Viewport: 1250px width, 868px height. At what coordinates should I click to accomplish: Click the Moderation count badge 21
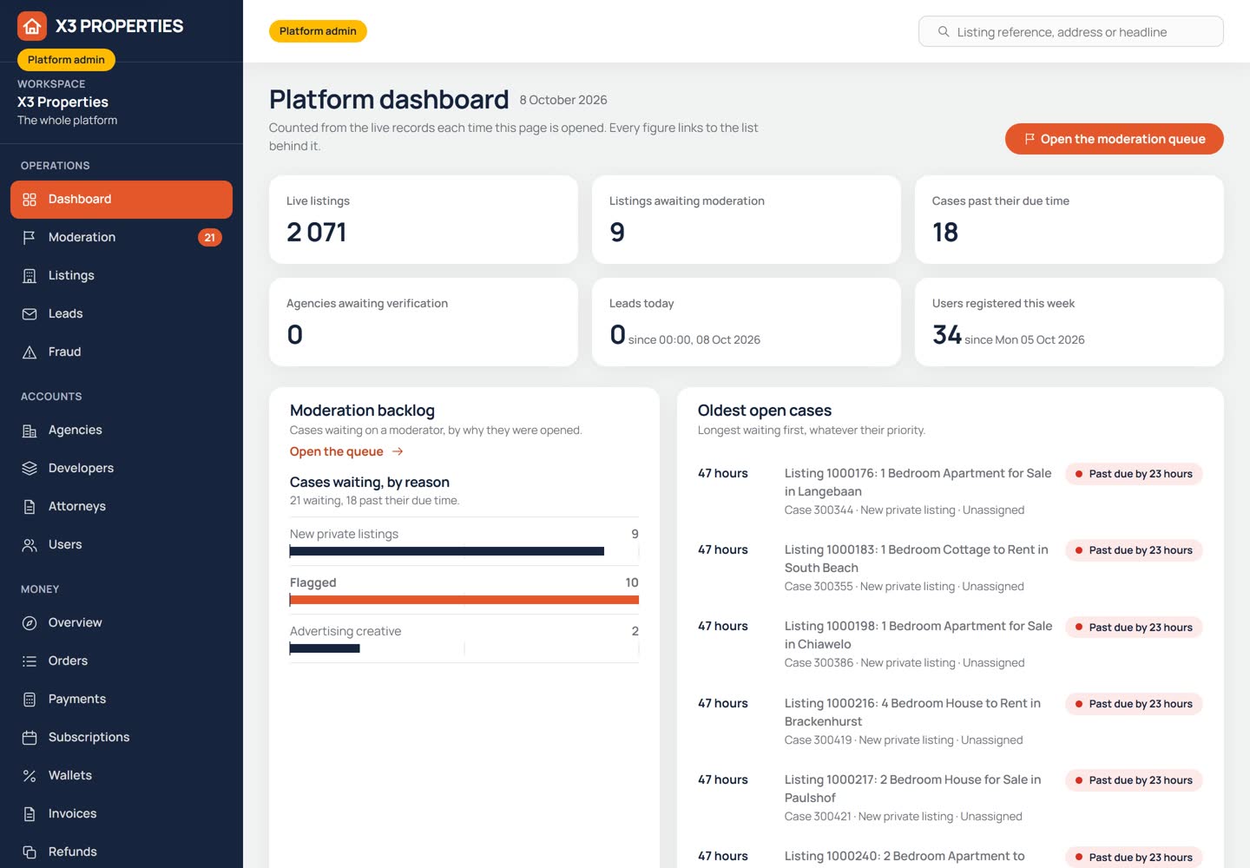pos(210,238)
